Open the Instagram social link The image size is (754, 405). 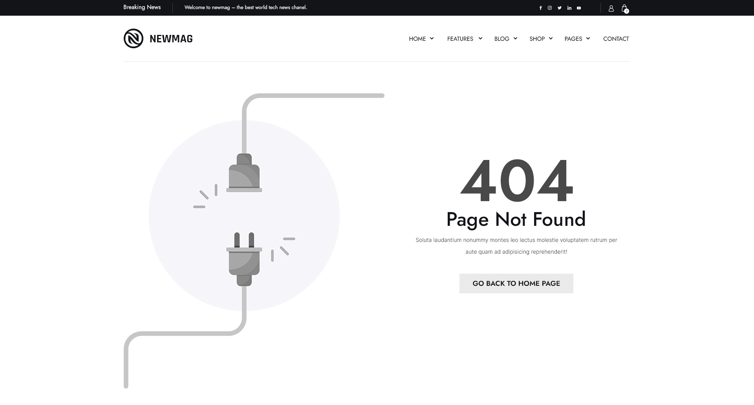click(550, 8)
